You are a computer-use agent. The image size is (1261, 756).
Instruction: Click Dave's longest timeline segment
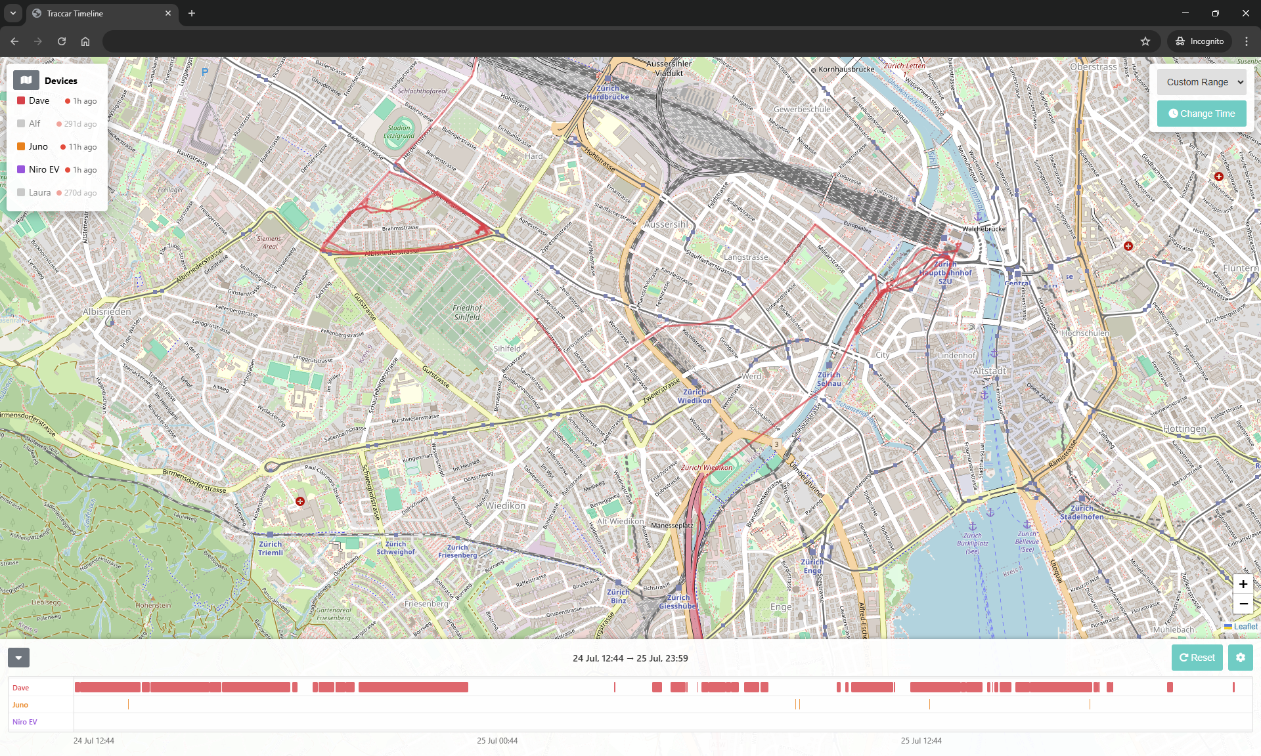pos(413,687)
